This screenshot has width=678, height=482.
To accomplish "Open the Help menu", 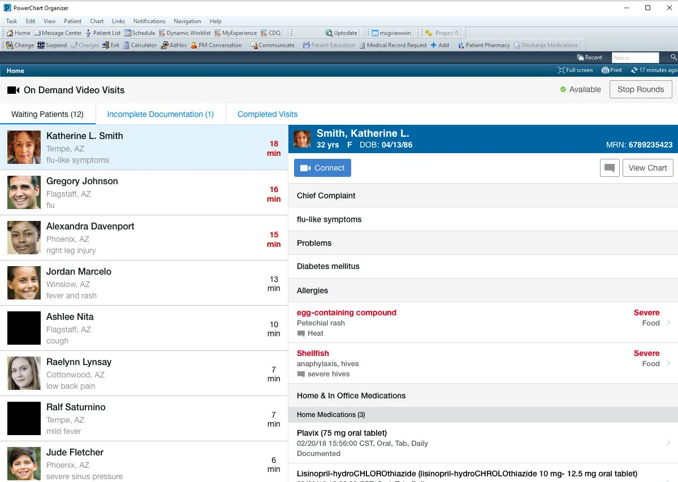I will click(215, 21).
